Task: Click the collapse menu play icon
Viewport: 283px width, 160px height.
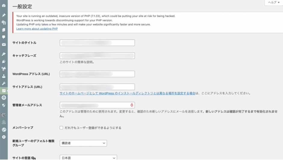Action: 4,137
